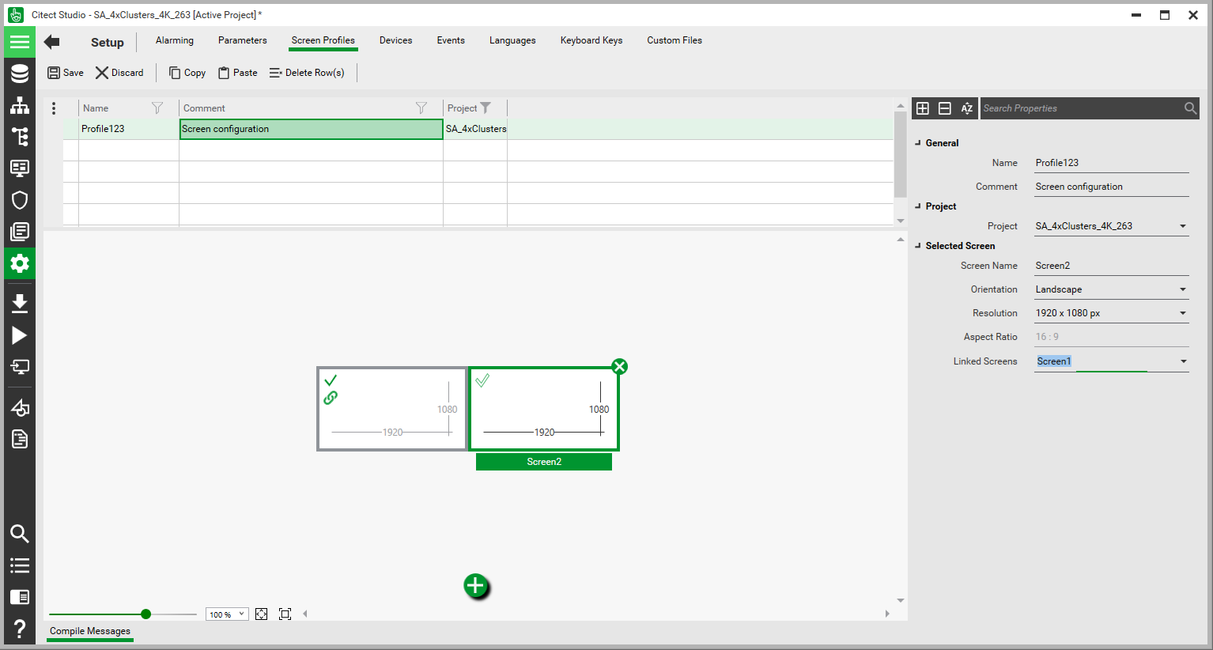Toggle the checkmark on Screen2 thumbnail
Image resolution: width=1213 pixels, height=650 pixels.
tap(482, 380)
